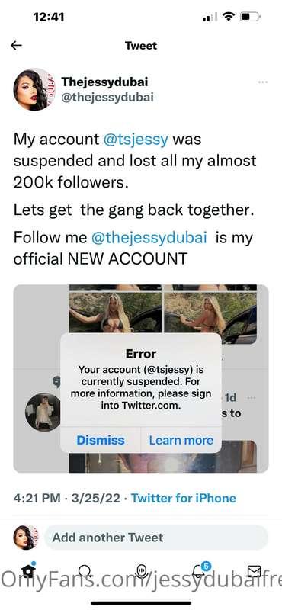Click the @thejessydubai mention in tweet text
This screenshot has width=282, height=610.
[x=149, y=238]
